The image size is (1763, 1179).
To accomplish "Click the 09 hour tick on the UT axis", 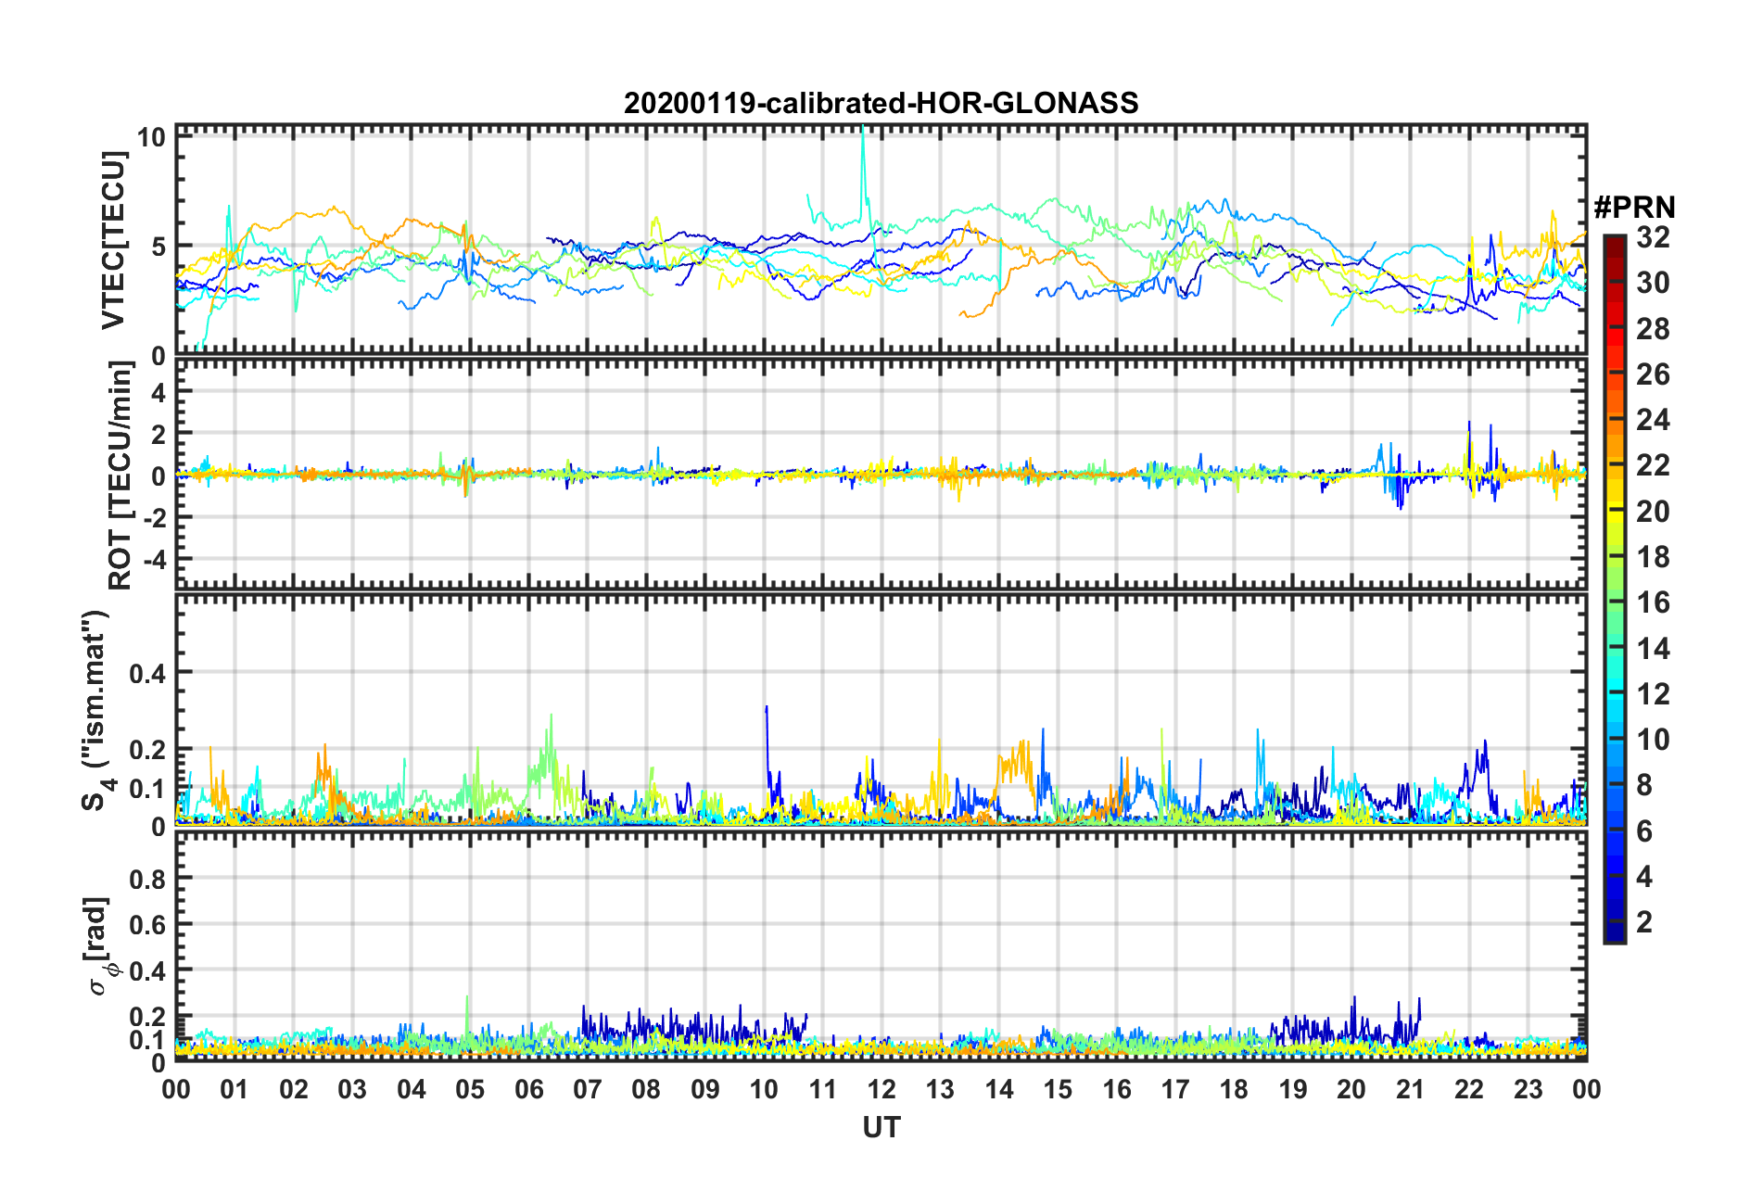I will [x=705, y=1089].
